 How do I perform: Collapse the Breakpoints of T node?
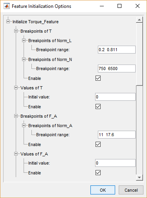point(16,31)
